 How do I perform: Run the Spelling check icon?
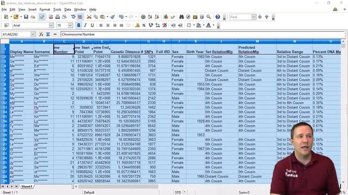pos(73,17)
